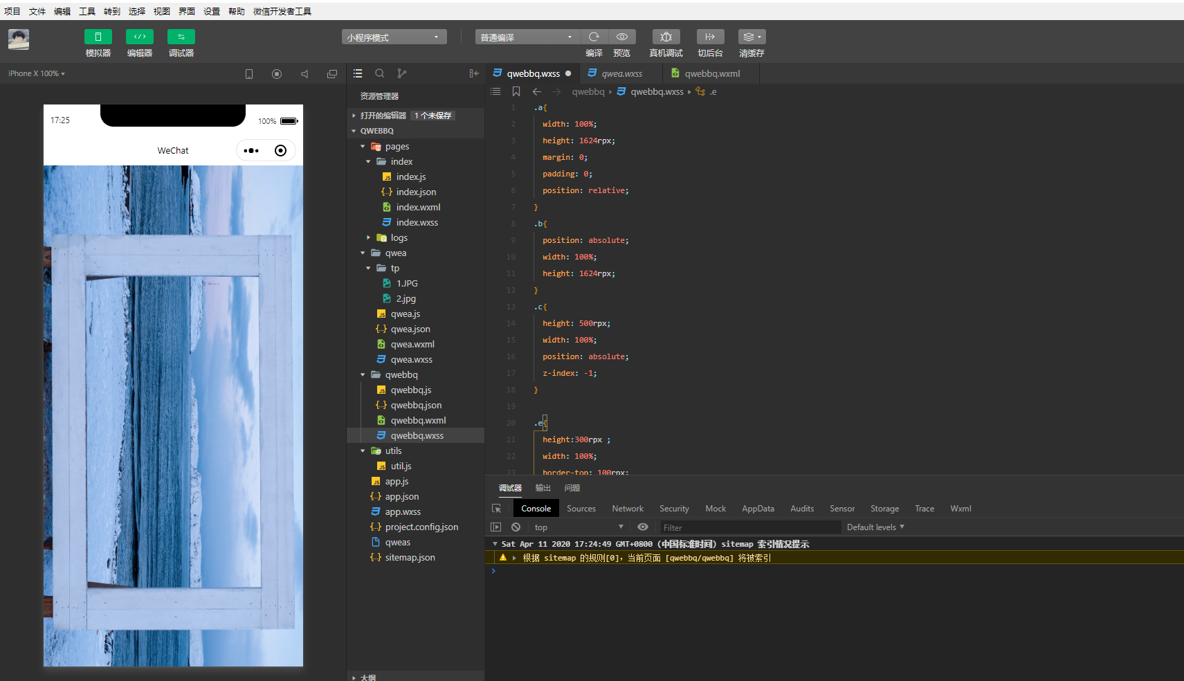
Task: Open the iPhone X 100% device dropdown
Action: pyautogui.click(x=37, y=73)
